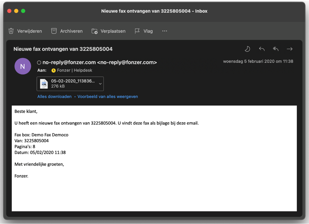This screenshot has width=309, height=224.
Task: Click the trash can Verwijderen icon
Action: pyautogui.click(x=11, y=31)
